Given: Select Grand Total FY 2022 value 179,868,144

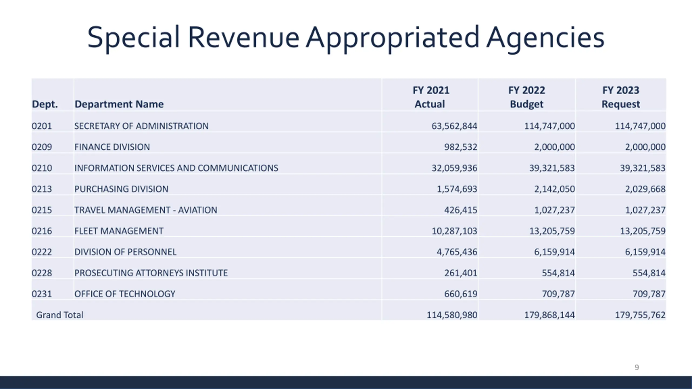Looking at the screenshot, I should 550,315.
